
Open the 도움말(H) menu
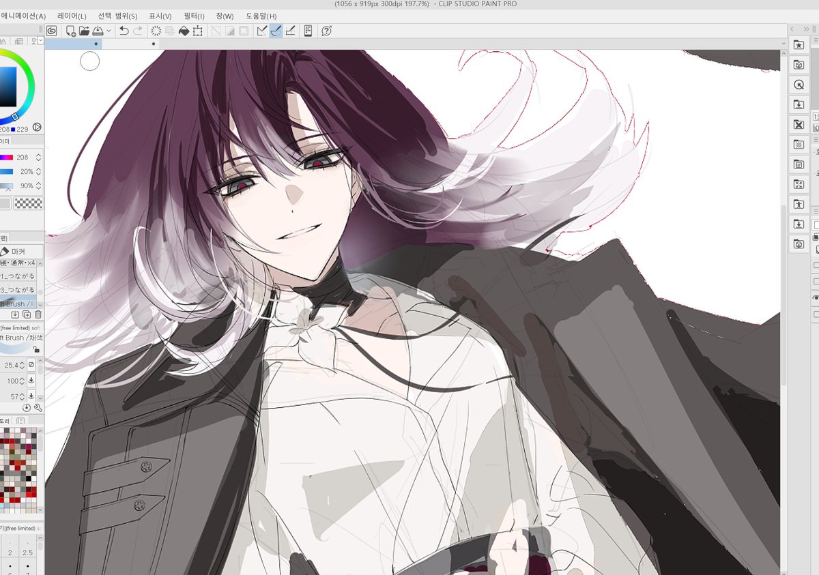pos(261,16)
